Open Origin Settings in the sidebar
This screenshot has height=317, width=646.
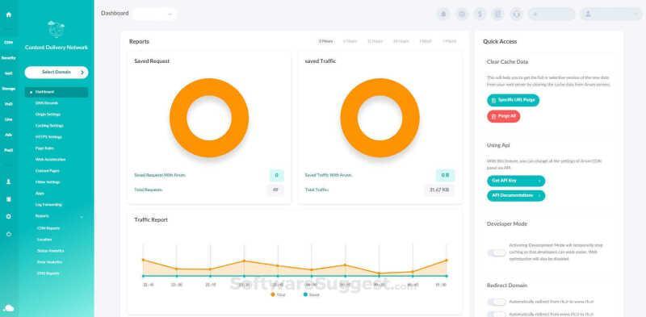pyautogui.click(x=48, y=115)
